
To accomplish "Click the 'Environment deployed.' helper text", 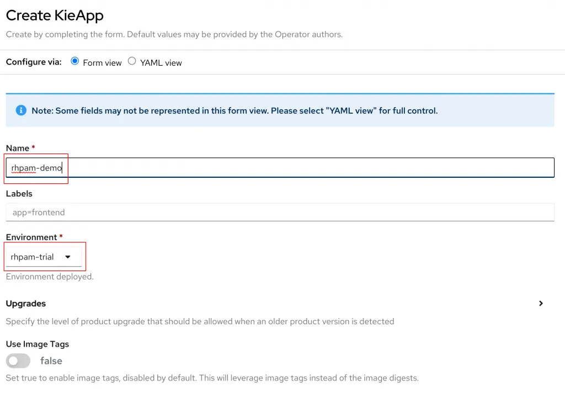I will (50, 277).
